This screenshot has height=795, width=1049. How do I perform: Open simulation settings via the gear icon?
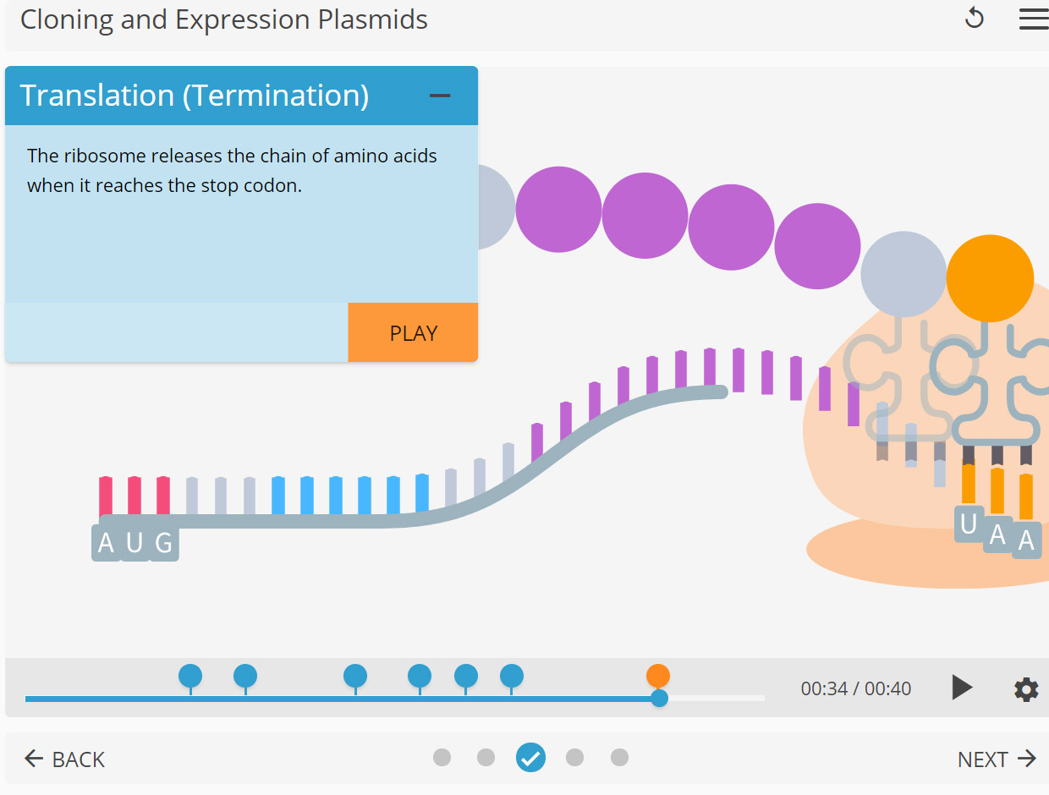tap(1025, 689)
